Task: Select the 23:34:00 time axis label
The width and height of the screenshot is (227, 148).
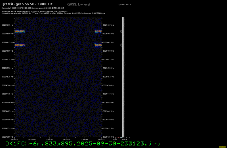Action: tap(49, 140)
